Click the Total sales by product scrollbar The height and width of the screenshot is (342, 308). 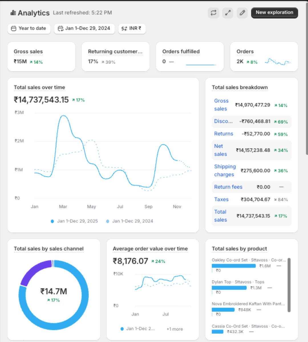(x=289, y=285)
